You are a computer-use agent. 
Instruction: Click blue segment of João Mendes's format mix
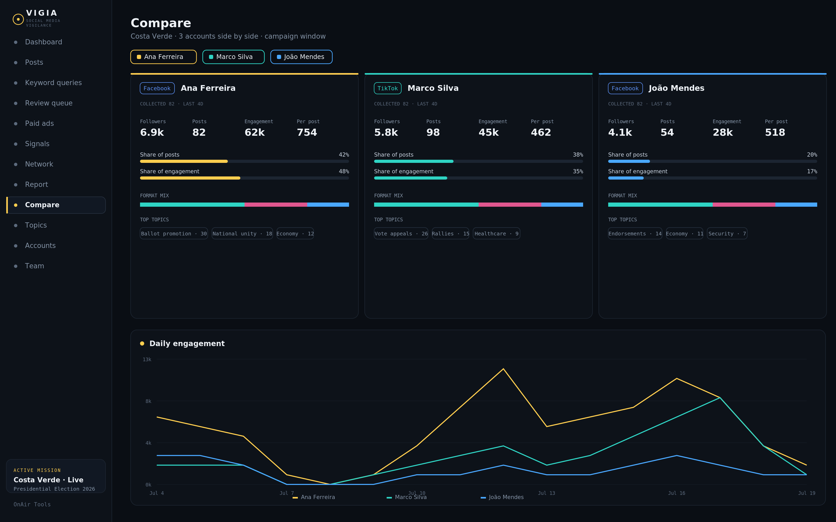796,205
